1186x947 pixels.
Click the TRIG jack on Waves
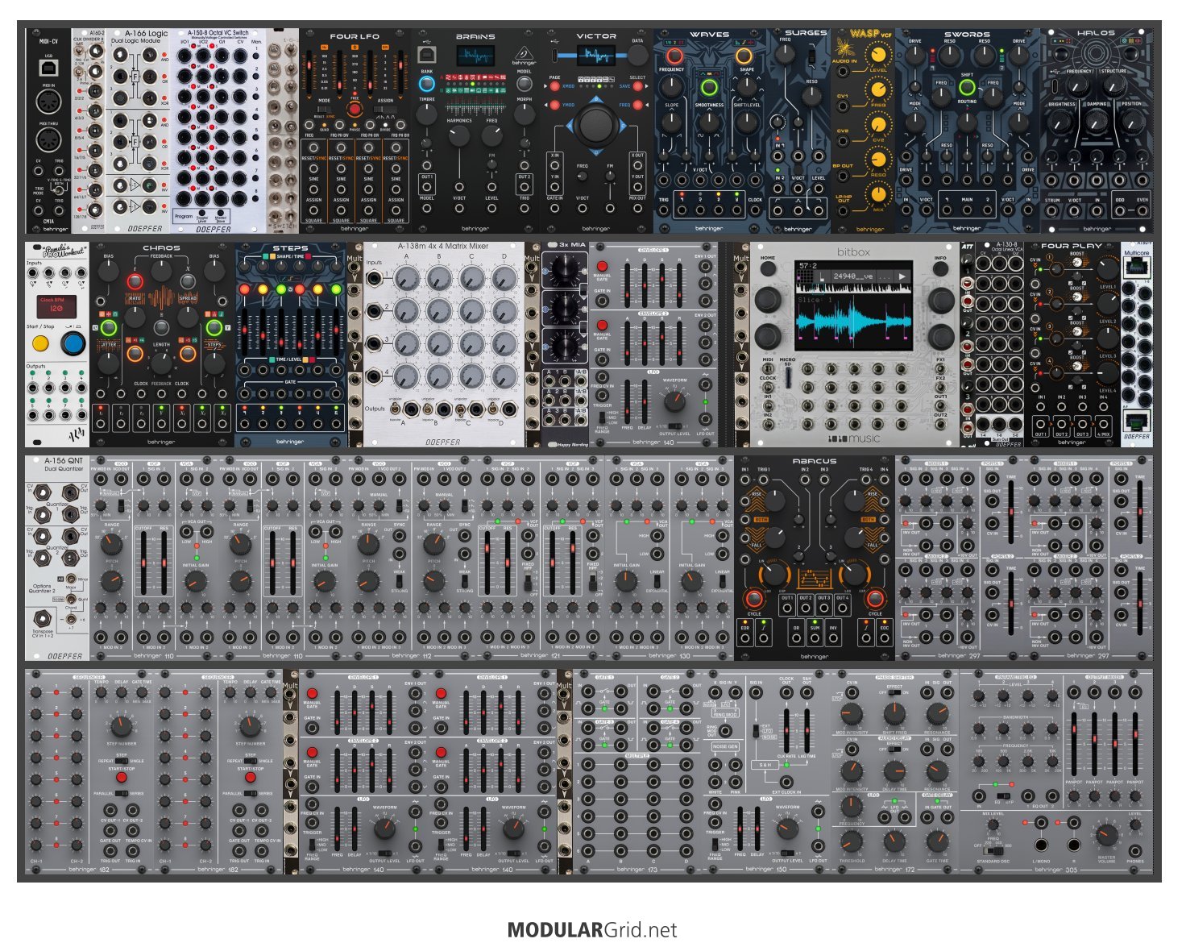coord(664,211)
